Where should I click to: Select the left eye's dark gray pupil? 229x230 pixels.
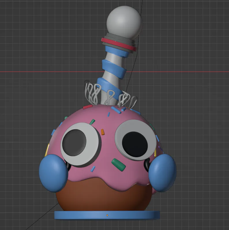[x=74, y=142]
